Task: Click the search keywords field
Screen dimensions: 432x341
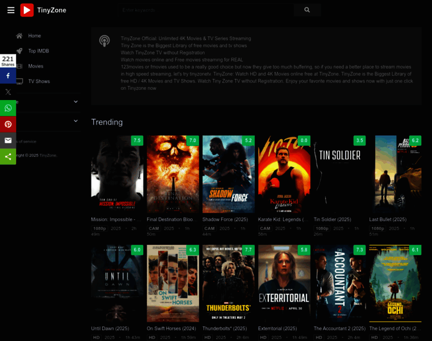Action: coord(206,10)
